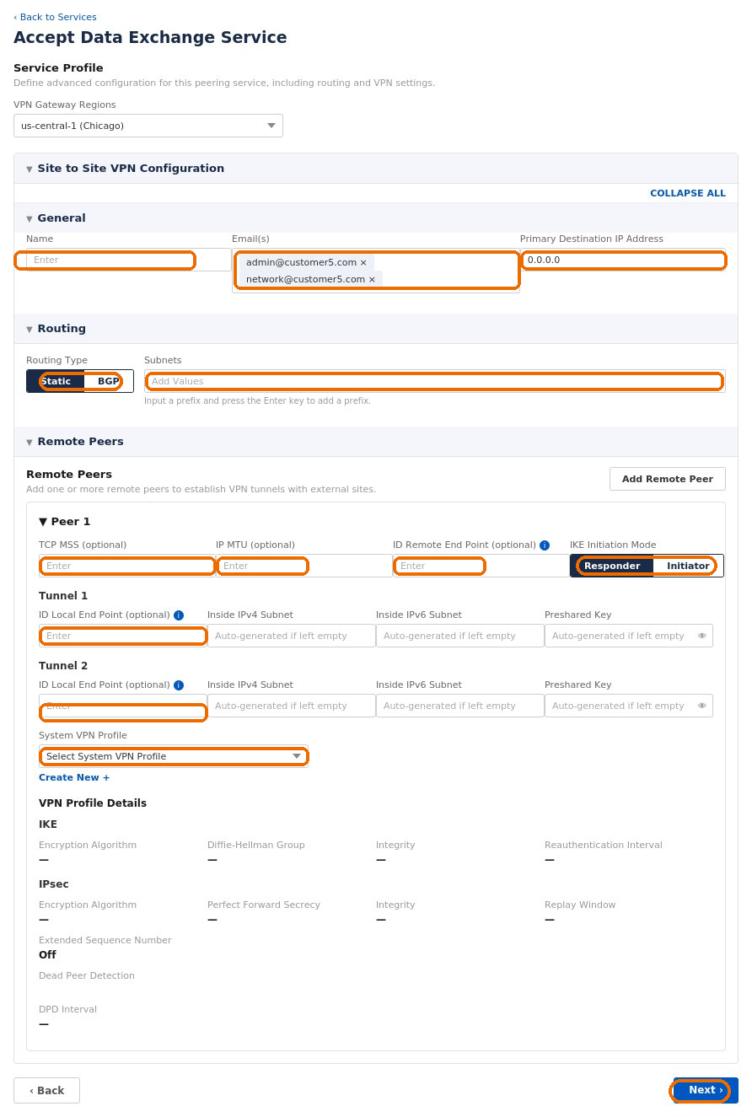Select Static routing type
Viewport: 752px width, 1117px height.
(56, 381)
